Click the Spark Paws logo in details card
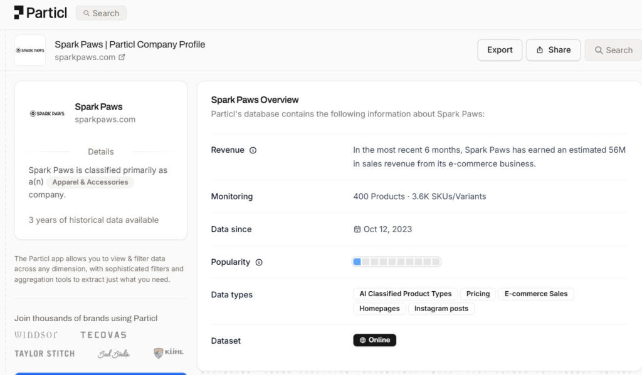 [47, 113]
